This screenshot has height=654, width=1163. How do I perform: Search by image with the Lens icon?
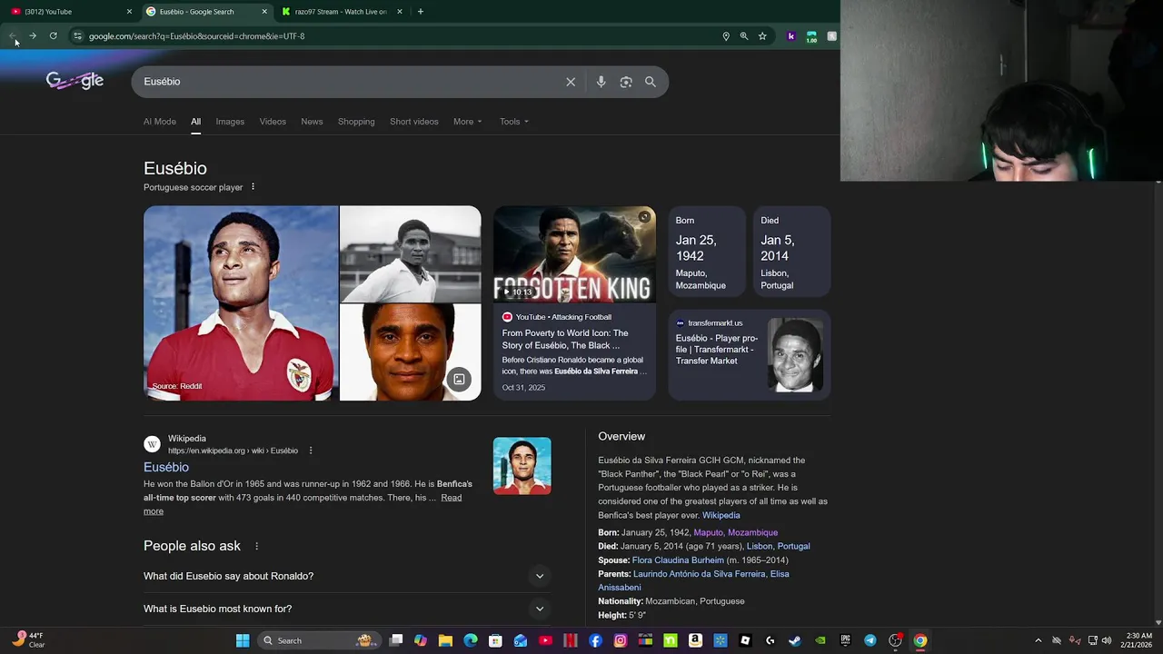[626, 82]
